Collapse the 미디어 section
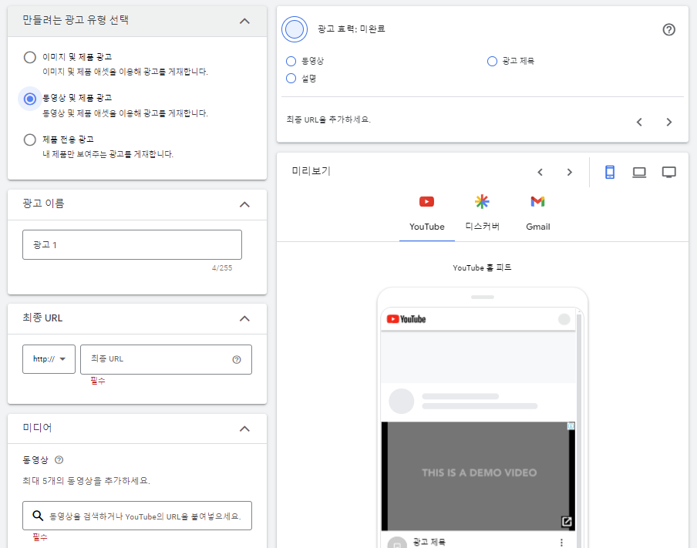The width and height of the screenshot is (697, 548). (x=244, y=429)
